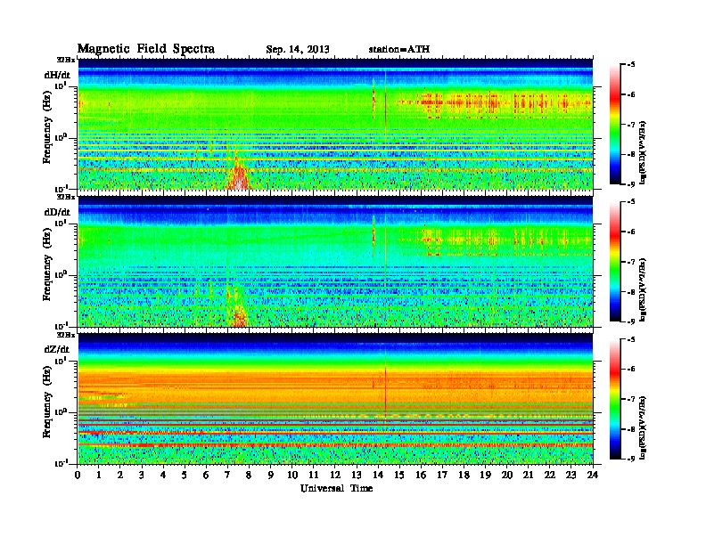706x545 pixels.
Task: Click hour 8 tick label on time axis
Action: [249, 476]
